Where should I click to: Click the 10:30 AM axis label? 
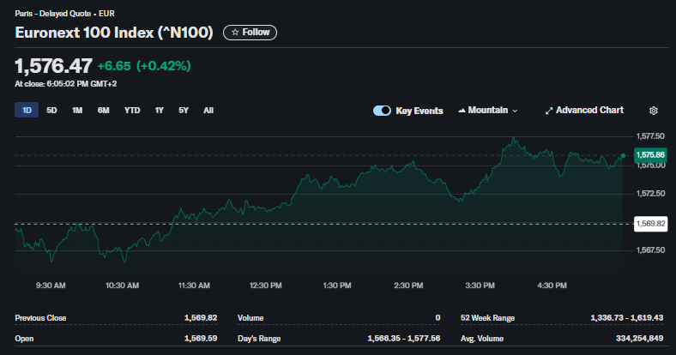pos(123,286)
